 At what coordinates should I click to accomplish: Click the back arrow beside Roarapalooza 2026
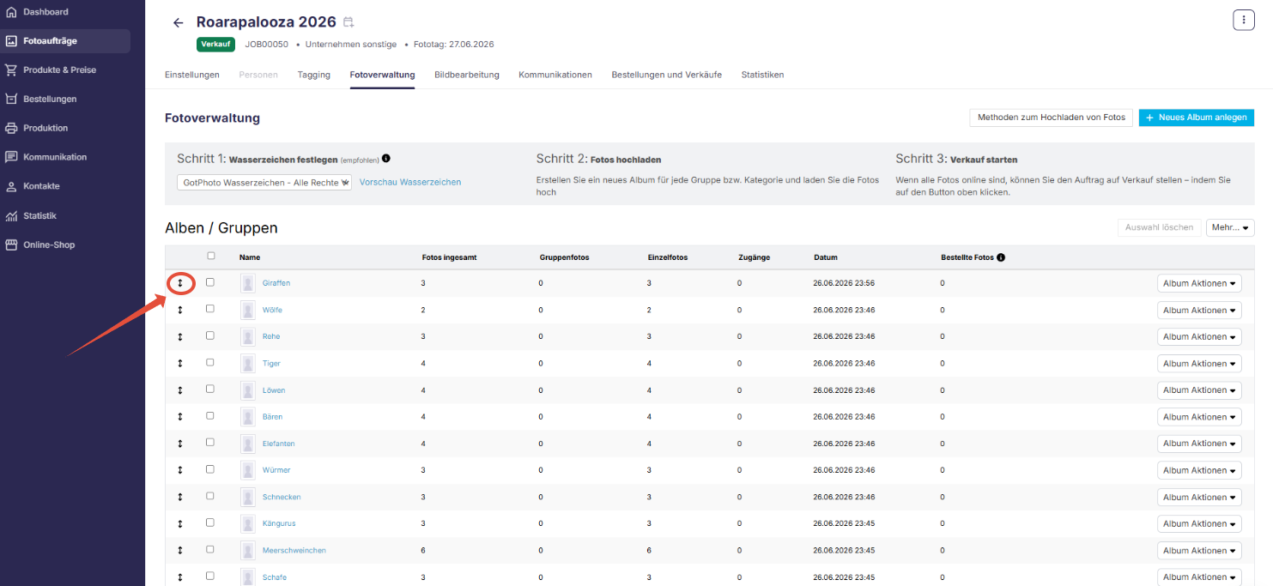tap(178, 22)
